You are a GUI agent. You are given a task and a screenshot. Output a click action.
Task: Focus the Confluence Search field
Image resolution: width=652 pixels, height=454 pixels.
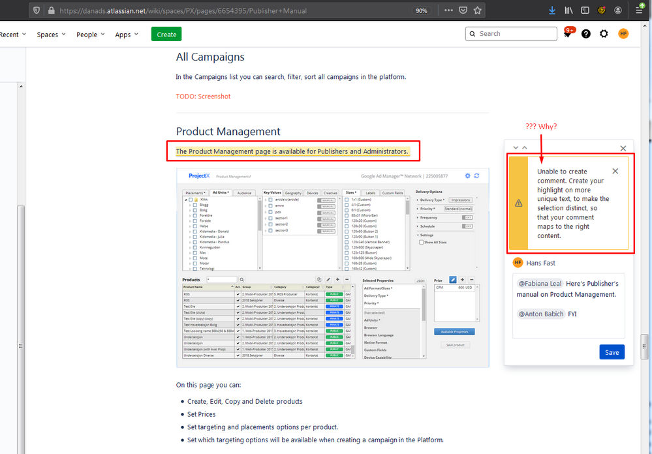click(x=511, y=34)
